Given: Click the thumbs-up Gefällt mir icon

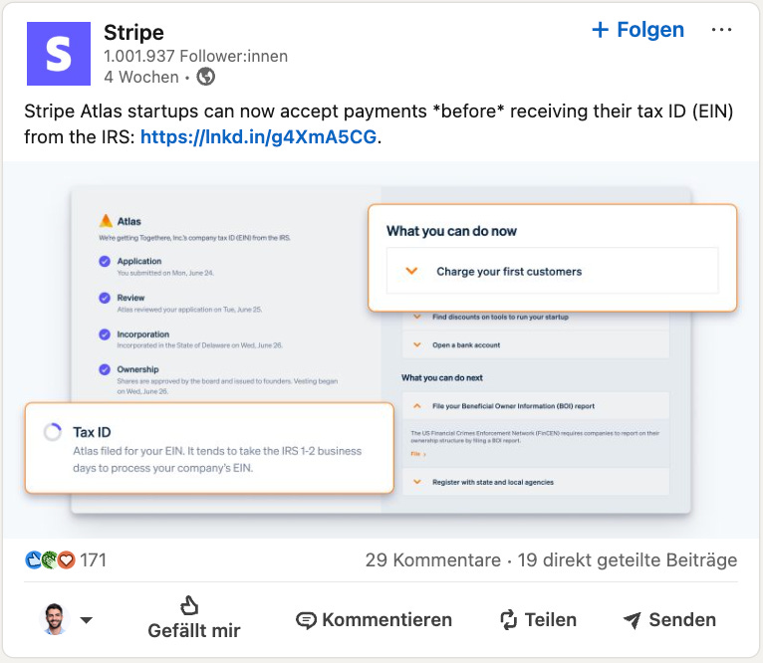Looking at the screenshot, I should pyautogui.click(x=189, y=605).
